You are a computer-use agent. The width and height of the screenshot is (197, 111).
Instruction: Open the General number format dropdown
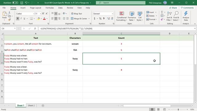point(112,14)
